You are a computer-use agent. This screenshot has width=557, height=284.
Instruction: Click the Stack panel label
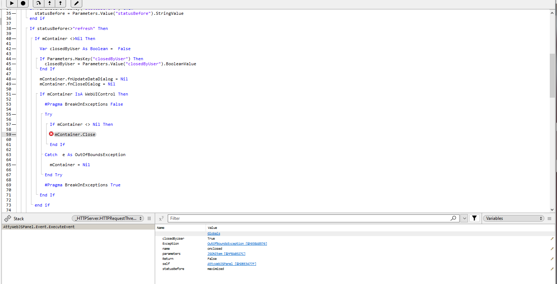point(19,219)
